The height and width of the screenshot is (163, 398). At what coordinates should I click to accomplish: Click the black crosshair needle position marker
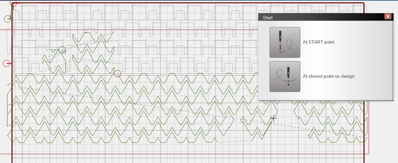273,118
